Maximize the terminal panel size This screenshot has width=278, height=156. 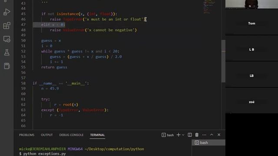(212, 135)
